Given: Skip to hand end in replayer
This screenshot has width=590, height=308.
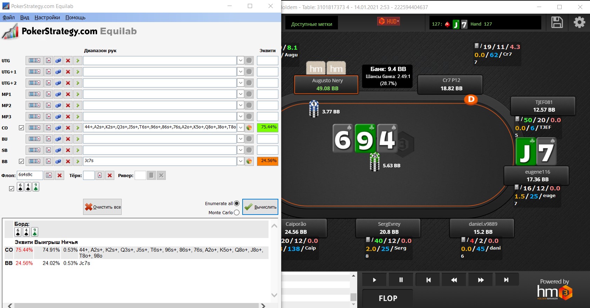Looking at the screenshot, I should (x=506, y=280).
